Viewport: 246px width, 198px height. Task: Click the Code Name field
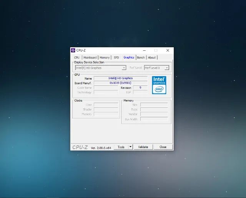106,88
